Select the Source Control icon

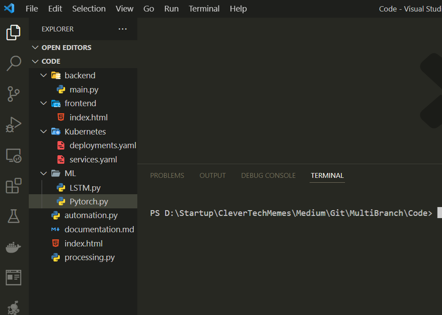coord(14,94)
